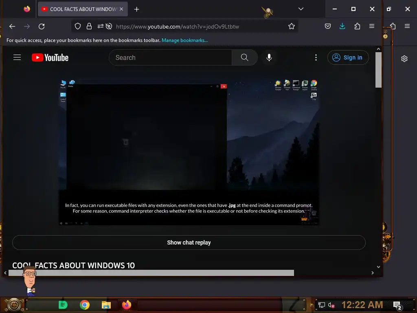Restore the background window with its restore button
The width and height of the screenshot is (417, 313).
click(x=389, y=9)
